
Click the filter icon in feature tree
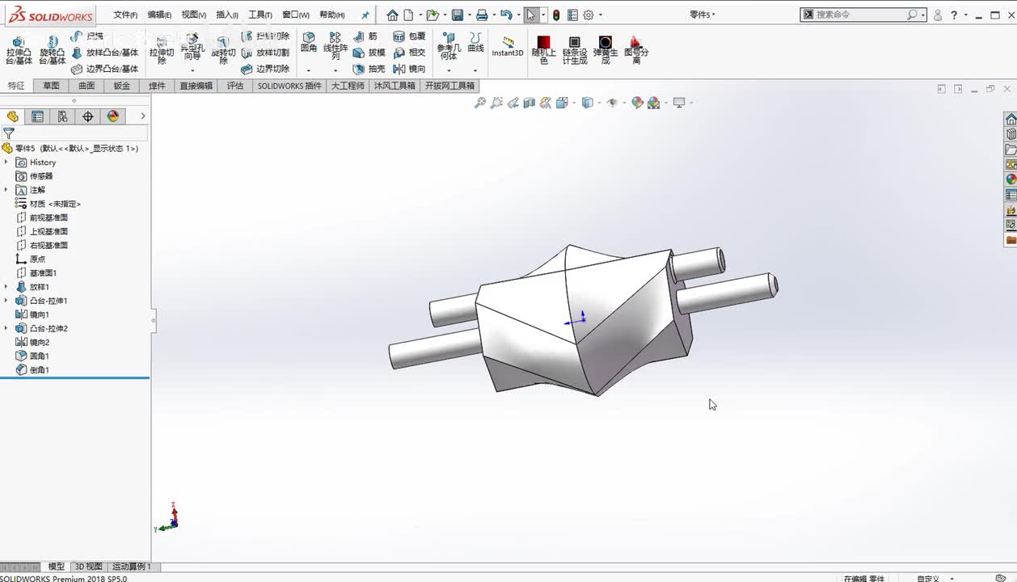[8, 133]
